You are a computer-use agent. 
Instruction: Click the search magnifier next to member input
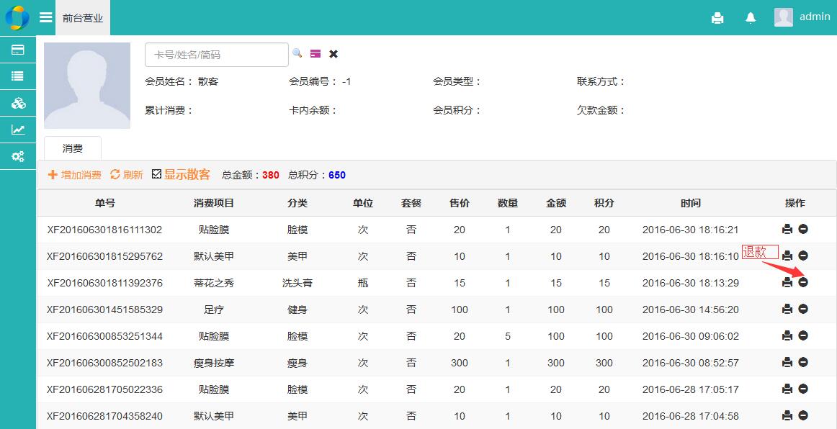coord(297,53)
